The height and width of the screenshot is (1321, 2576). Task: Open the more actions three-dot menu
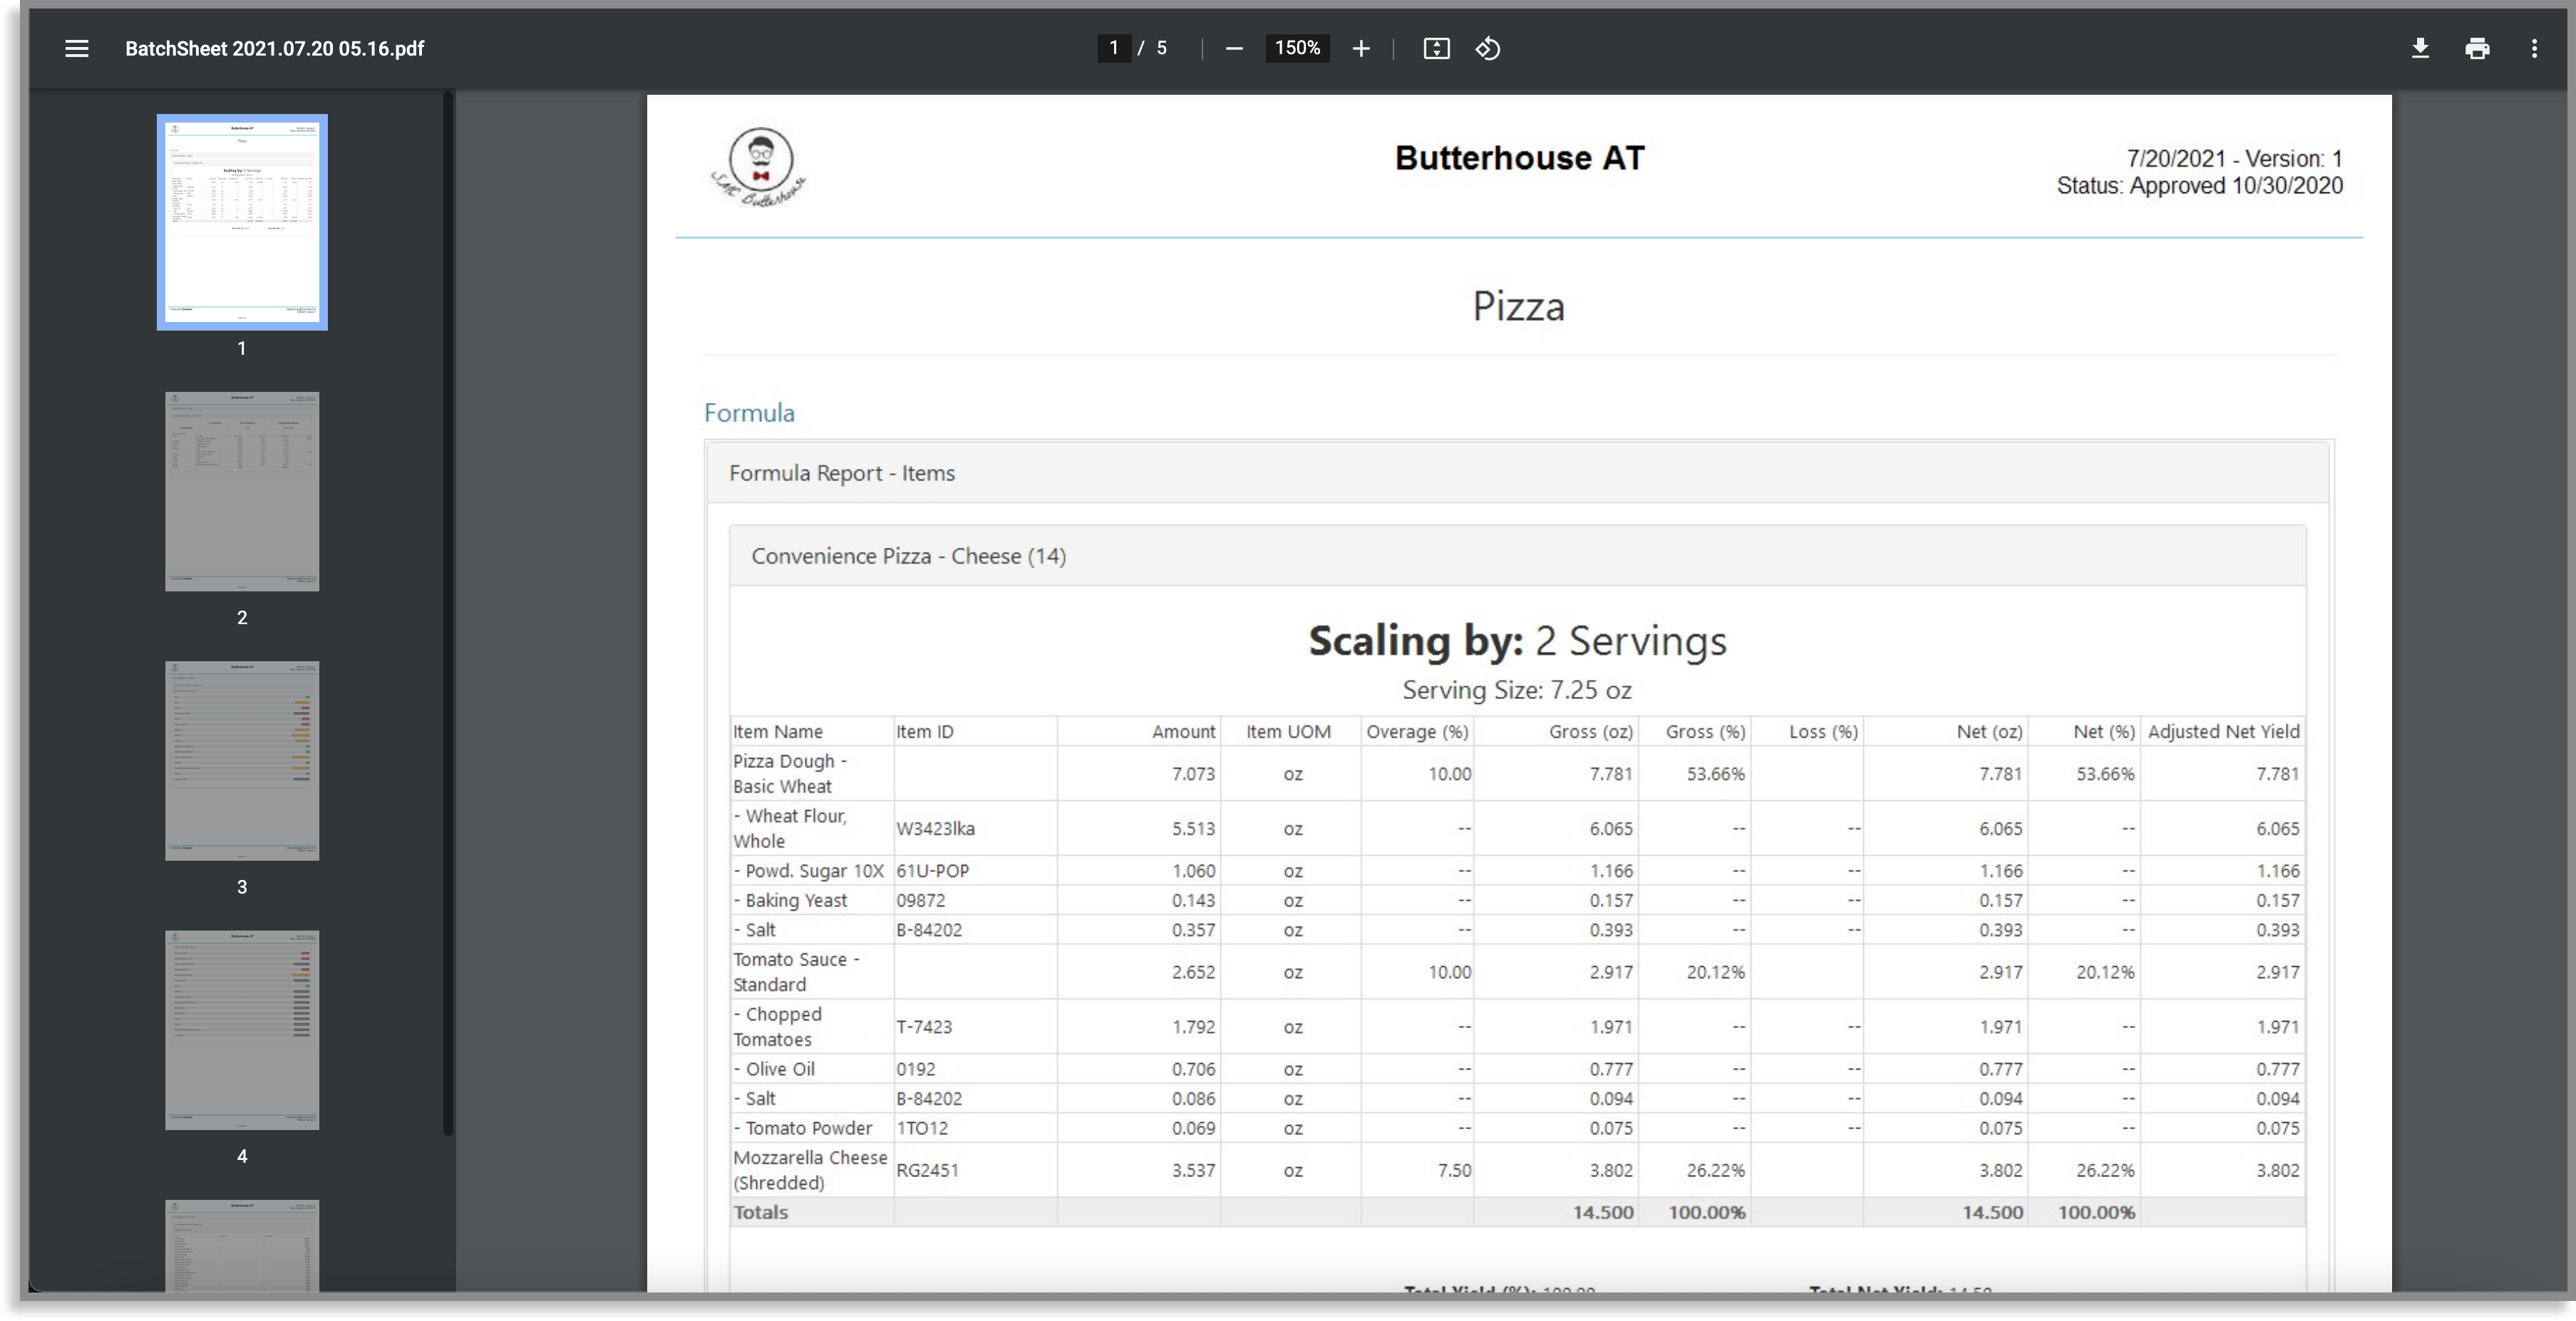point(2534,48)
